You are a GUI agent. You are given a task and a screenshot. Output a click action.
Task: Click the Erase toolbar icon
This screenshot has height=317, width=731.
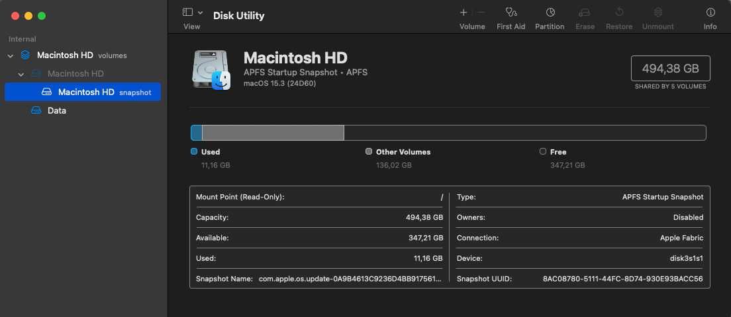585,13
